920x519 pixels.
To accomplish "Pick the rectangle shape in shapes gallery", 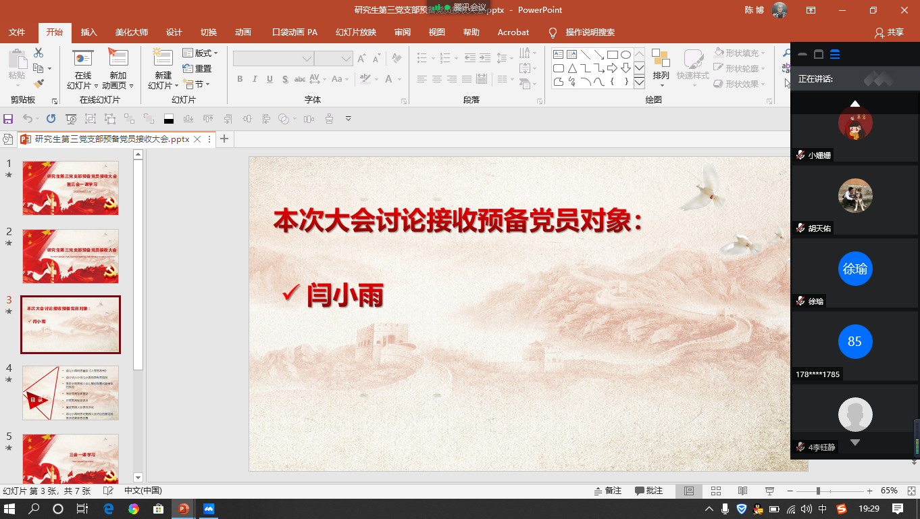I will coord(612,55).
